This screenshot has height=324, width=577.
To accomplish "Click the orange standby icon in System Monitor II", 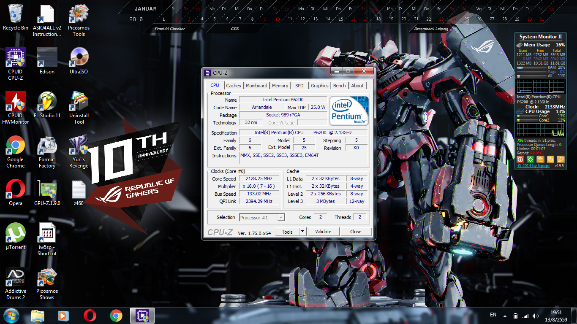I will (550, 159).
